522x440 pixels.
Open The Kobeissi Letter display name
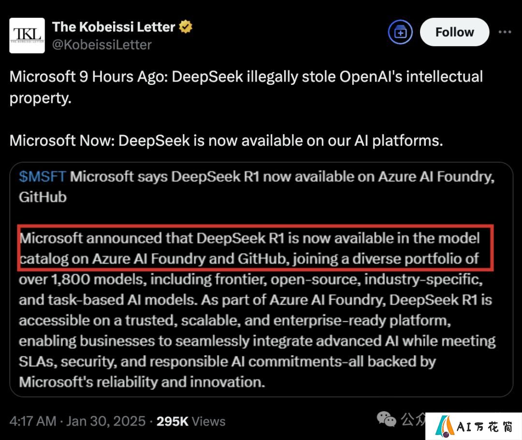point(114,27)
